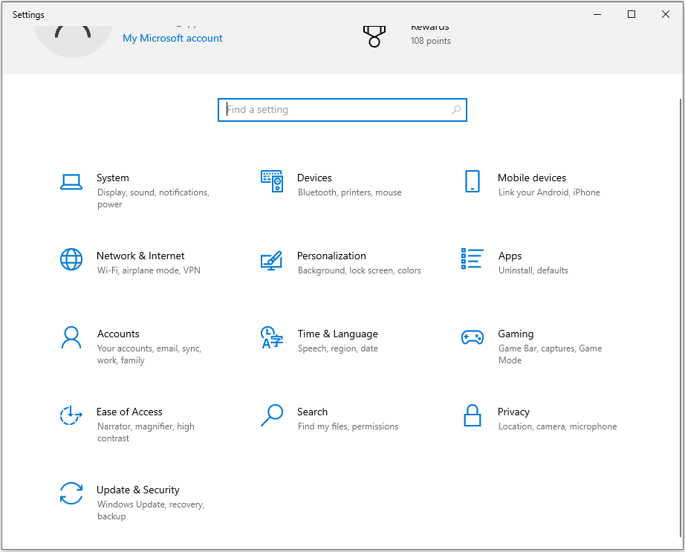
Task: Select the Devices icon
Action: (x=272, y=181)
